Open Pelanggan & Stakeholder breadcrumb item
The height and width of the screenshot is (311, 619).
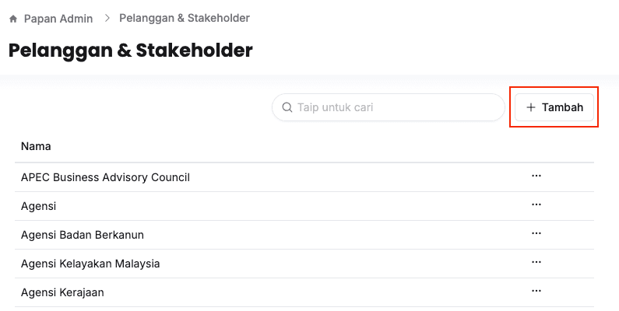coord(185,18)
